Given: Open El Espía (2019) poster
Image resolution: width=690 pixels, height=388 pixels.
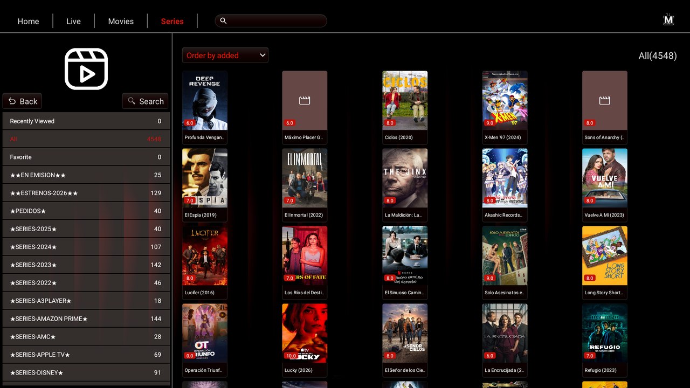Looking at the screenshot, I should coord(205,178).
